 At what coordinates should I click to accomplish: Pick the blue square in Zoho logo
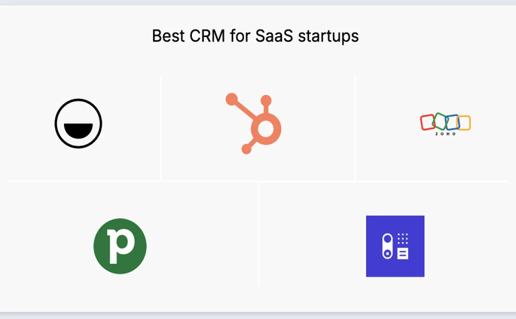click(x=452, y=122)
